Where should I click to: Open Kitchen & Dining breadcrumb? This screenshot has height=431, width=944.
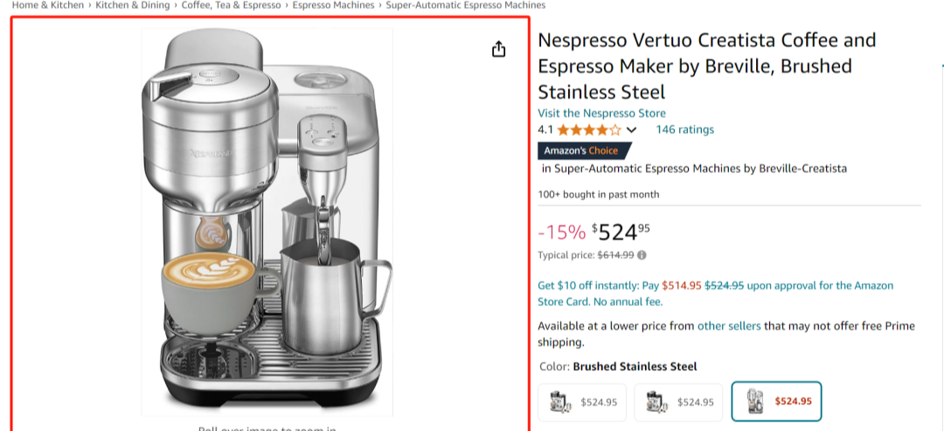(x=133, y=5)
